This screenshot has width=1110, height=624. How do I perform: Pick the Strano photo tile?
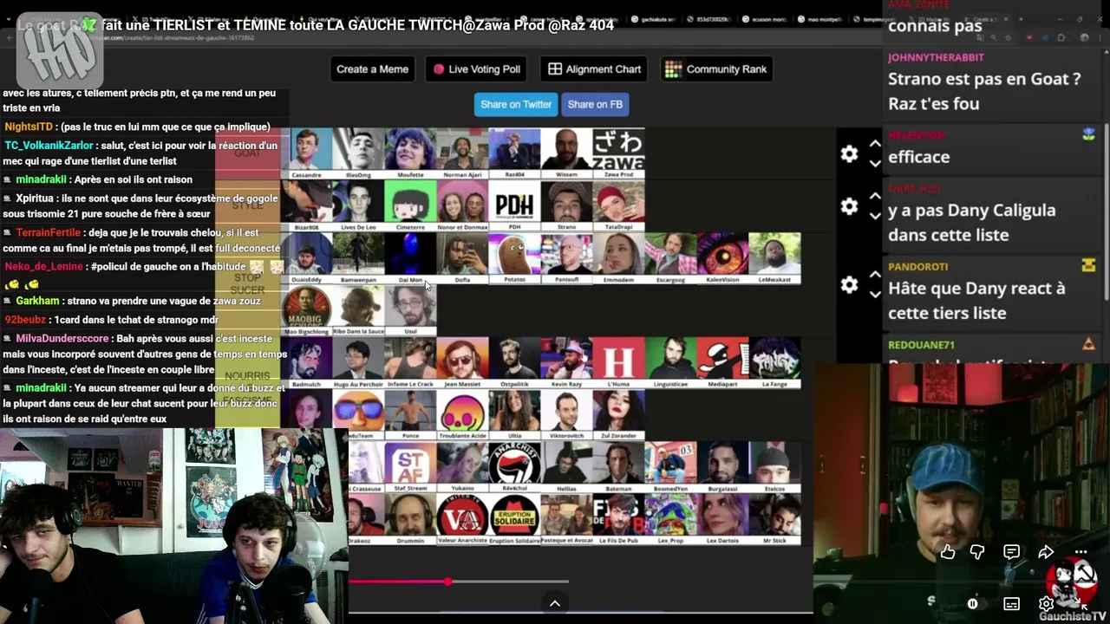point(566,205)
